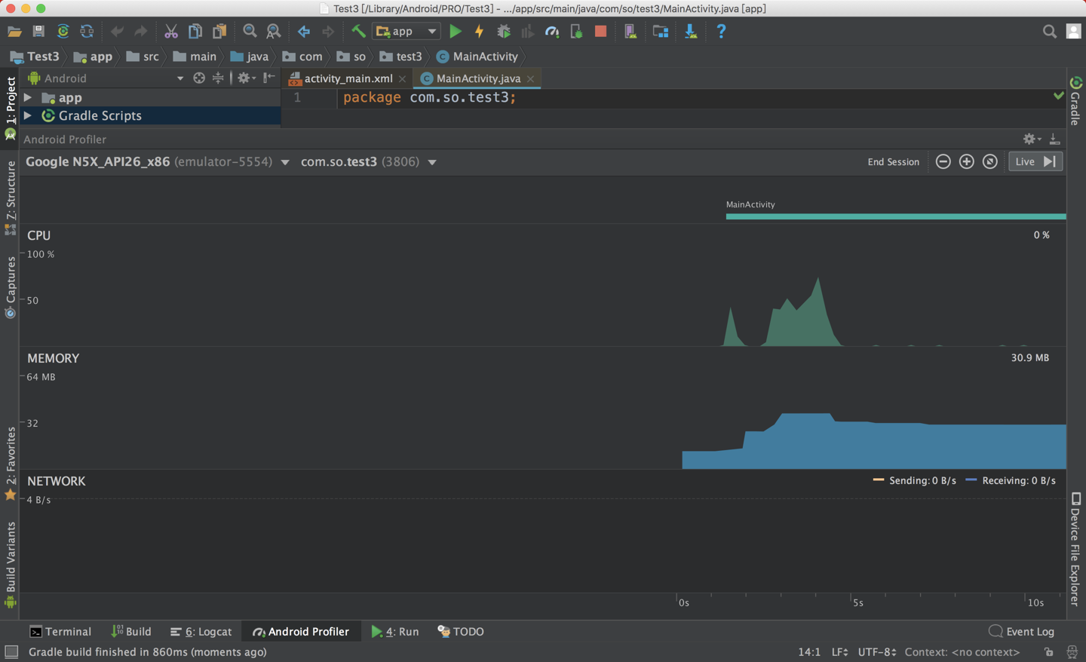The height and width of the screenshot is (662, 1086).
Task: Open the Build tool window
Action: [131, 632]
